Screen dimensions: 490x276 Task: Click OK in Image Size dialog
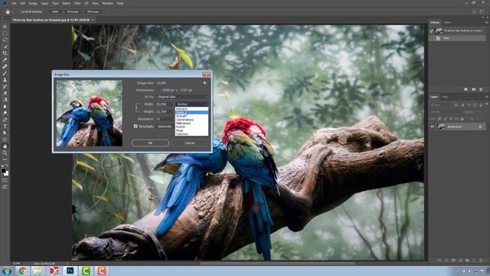(x=150, y=143)
